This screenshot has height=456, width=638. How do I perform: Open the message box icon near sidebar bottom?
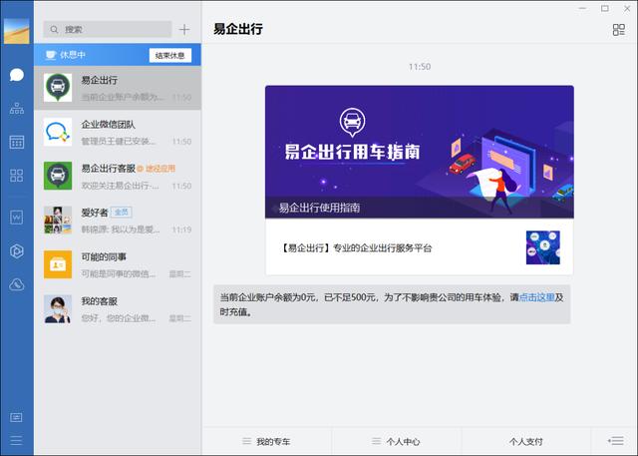click(17, 417)
